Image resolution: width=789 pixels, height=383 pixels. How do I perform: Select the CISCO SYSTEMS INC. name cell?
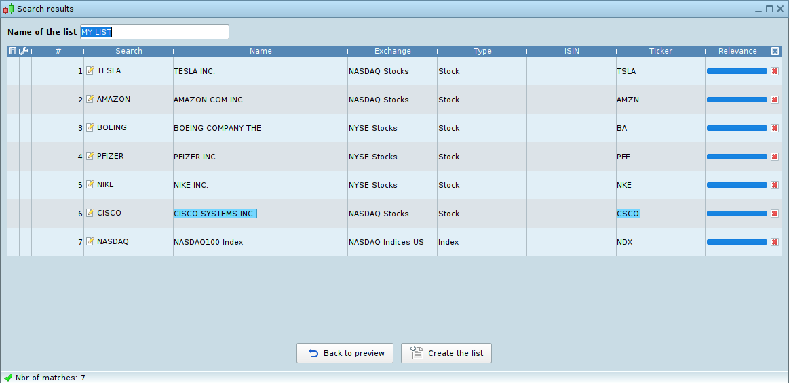215,214
